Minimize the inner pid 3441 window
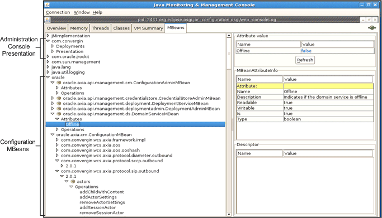The height and width of the screenshot is (218, 382). coord(363,20)
